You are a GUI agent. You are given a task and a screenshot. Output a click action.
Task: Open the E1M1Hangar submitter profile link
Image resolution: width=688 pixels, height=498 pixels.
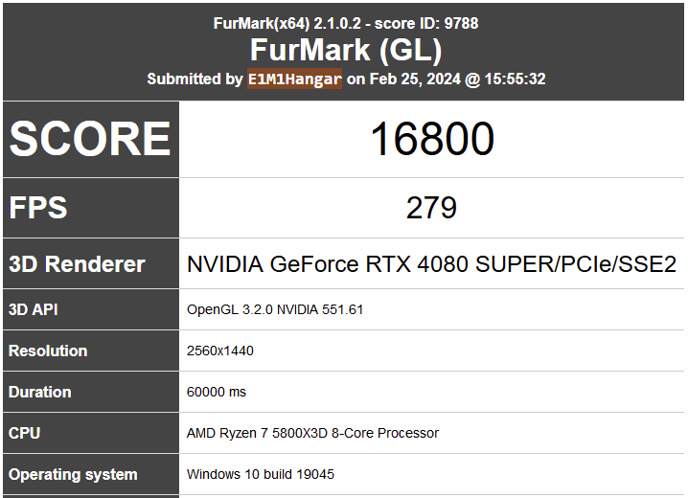coord(294,79)
